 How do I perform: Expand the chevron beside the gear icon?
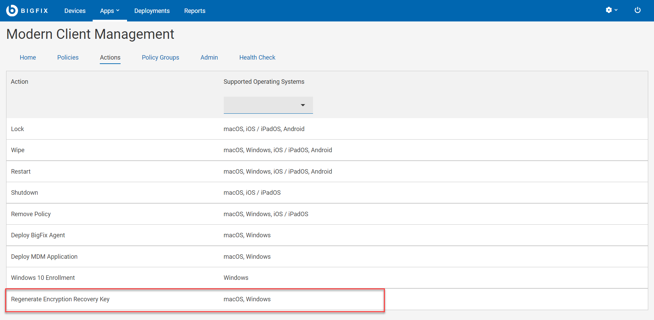616,10
